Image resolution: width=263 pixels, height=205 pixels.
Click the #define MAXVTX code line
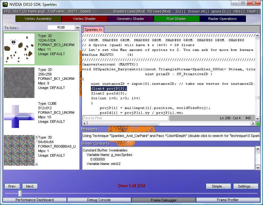pyautogui.click(x=108, y=55)
